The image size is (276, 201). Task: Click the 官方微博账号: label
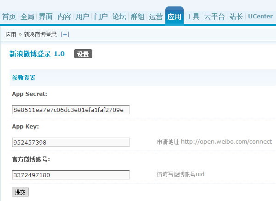pos(31,159)
